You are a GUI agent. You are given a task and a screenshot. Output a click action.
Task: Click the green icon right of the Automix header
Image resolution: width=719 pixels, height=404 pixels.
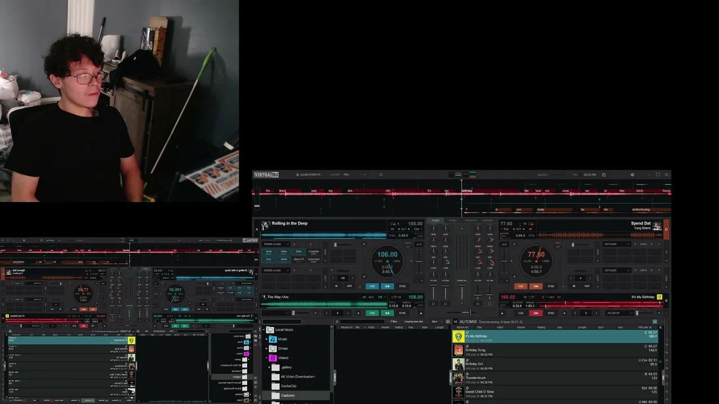(x=654, y=322)
